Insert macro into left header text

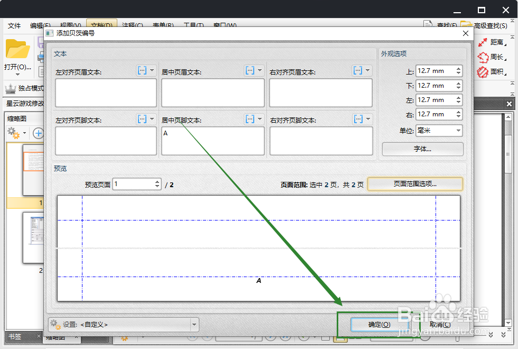coord(142,70)
